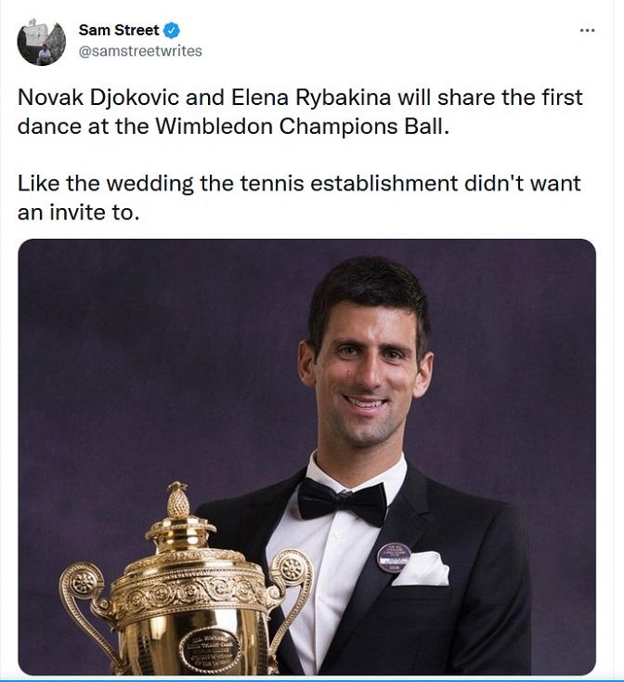Click the black bow tie in the photo
Viewport: 624px width, 682px height.
(342, 503)
